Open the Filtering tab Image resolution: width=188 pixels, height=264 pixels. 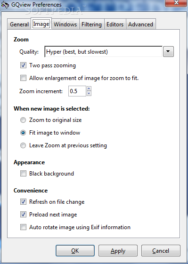(x=91, y=24)
